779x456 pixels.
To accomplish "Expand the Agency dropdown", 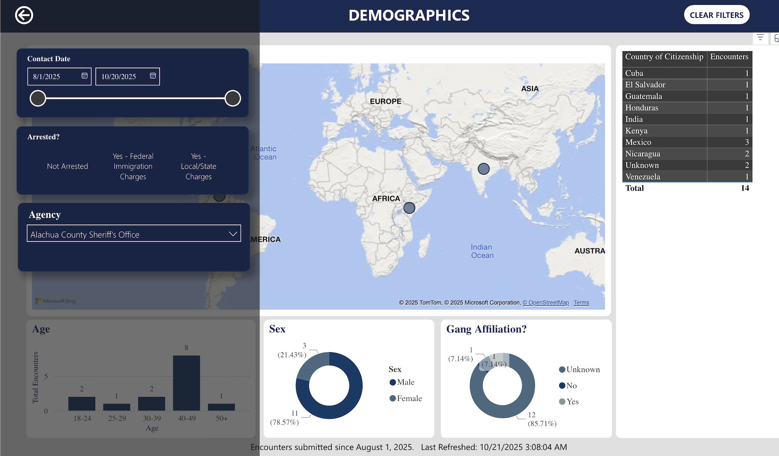I will click(x=233, y=234).
